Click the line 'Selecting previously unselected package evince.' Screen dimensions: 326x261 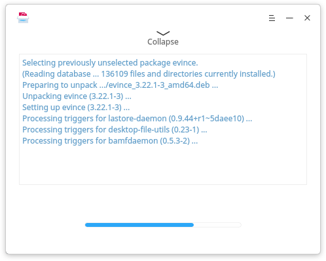pyautogui.click(x=110, y=63)
